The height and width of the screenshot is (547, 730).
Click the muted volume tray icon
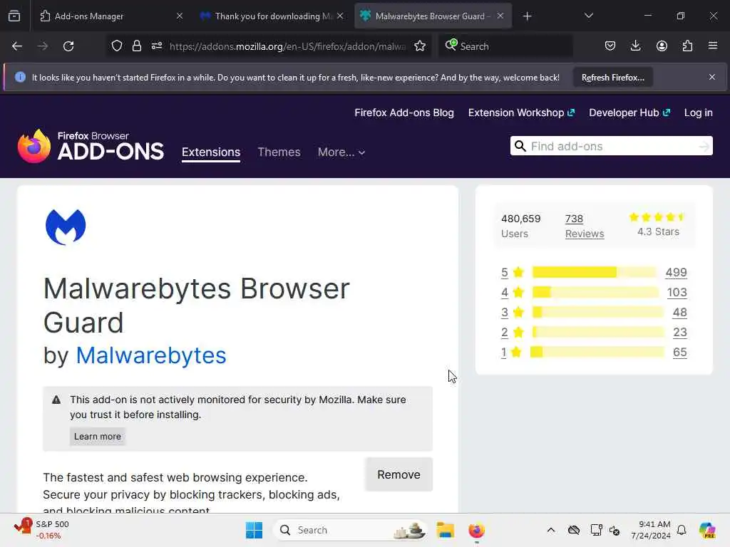coord(615,530)
